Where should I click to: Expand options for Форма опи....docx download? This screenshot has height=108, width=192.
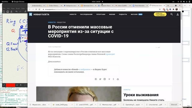tap(49, 105)
